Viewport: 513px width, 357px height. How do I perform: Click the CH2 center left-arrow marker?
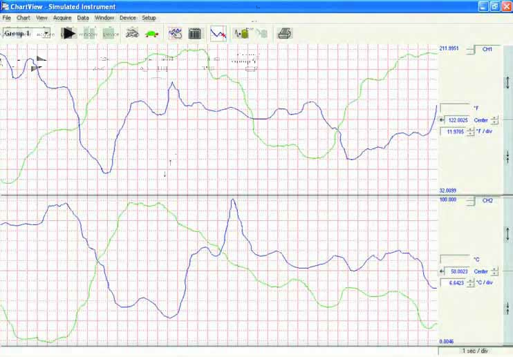tap(442, 271)
